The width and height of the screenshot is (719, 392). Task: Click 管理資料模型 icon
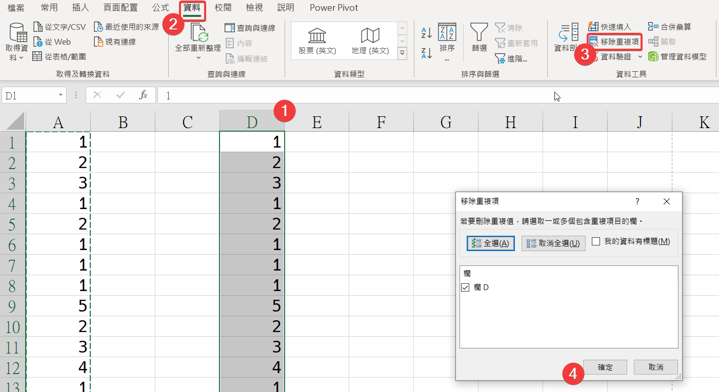(x=653, y=57)
